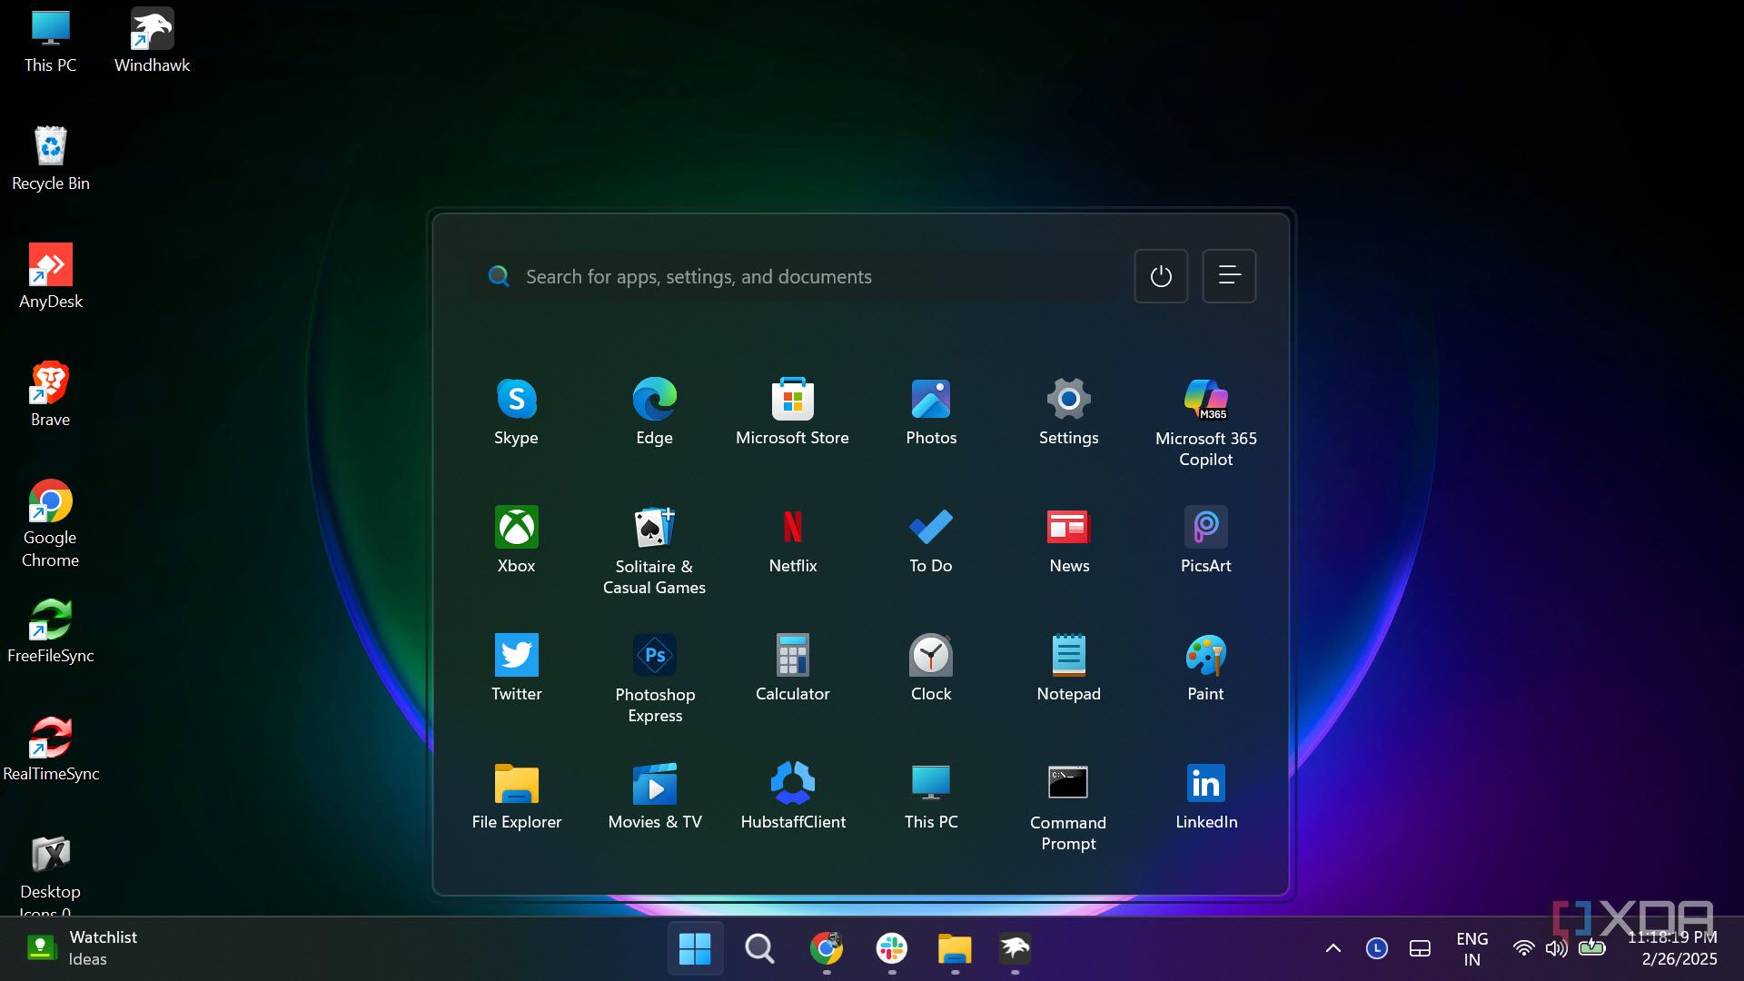The width and height of the screenshot is (1744, 981).
Task: Launch PicsArt
Action: pos(1205,540)
